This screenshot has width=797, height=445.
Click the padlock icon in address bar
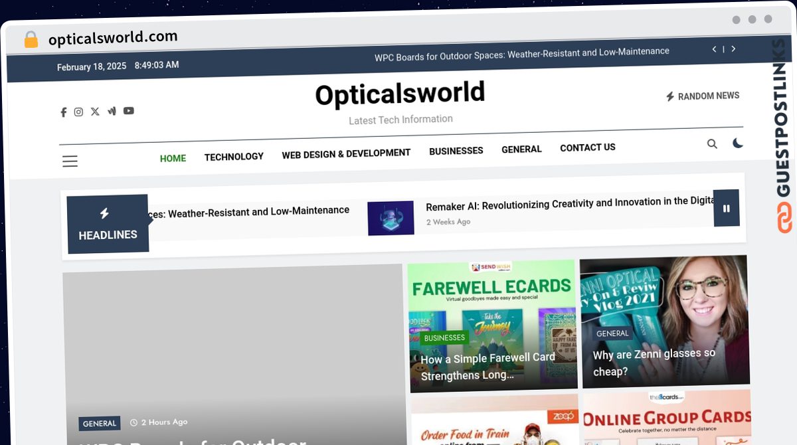click(x=31, y=40)
